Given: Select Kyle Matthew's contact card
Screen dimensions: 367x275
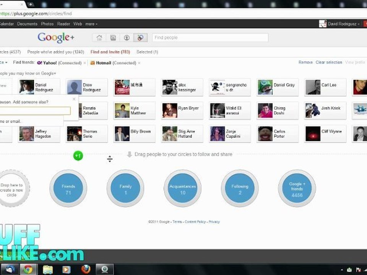Looking at the screenshot, I should point(134,111).
